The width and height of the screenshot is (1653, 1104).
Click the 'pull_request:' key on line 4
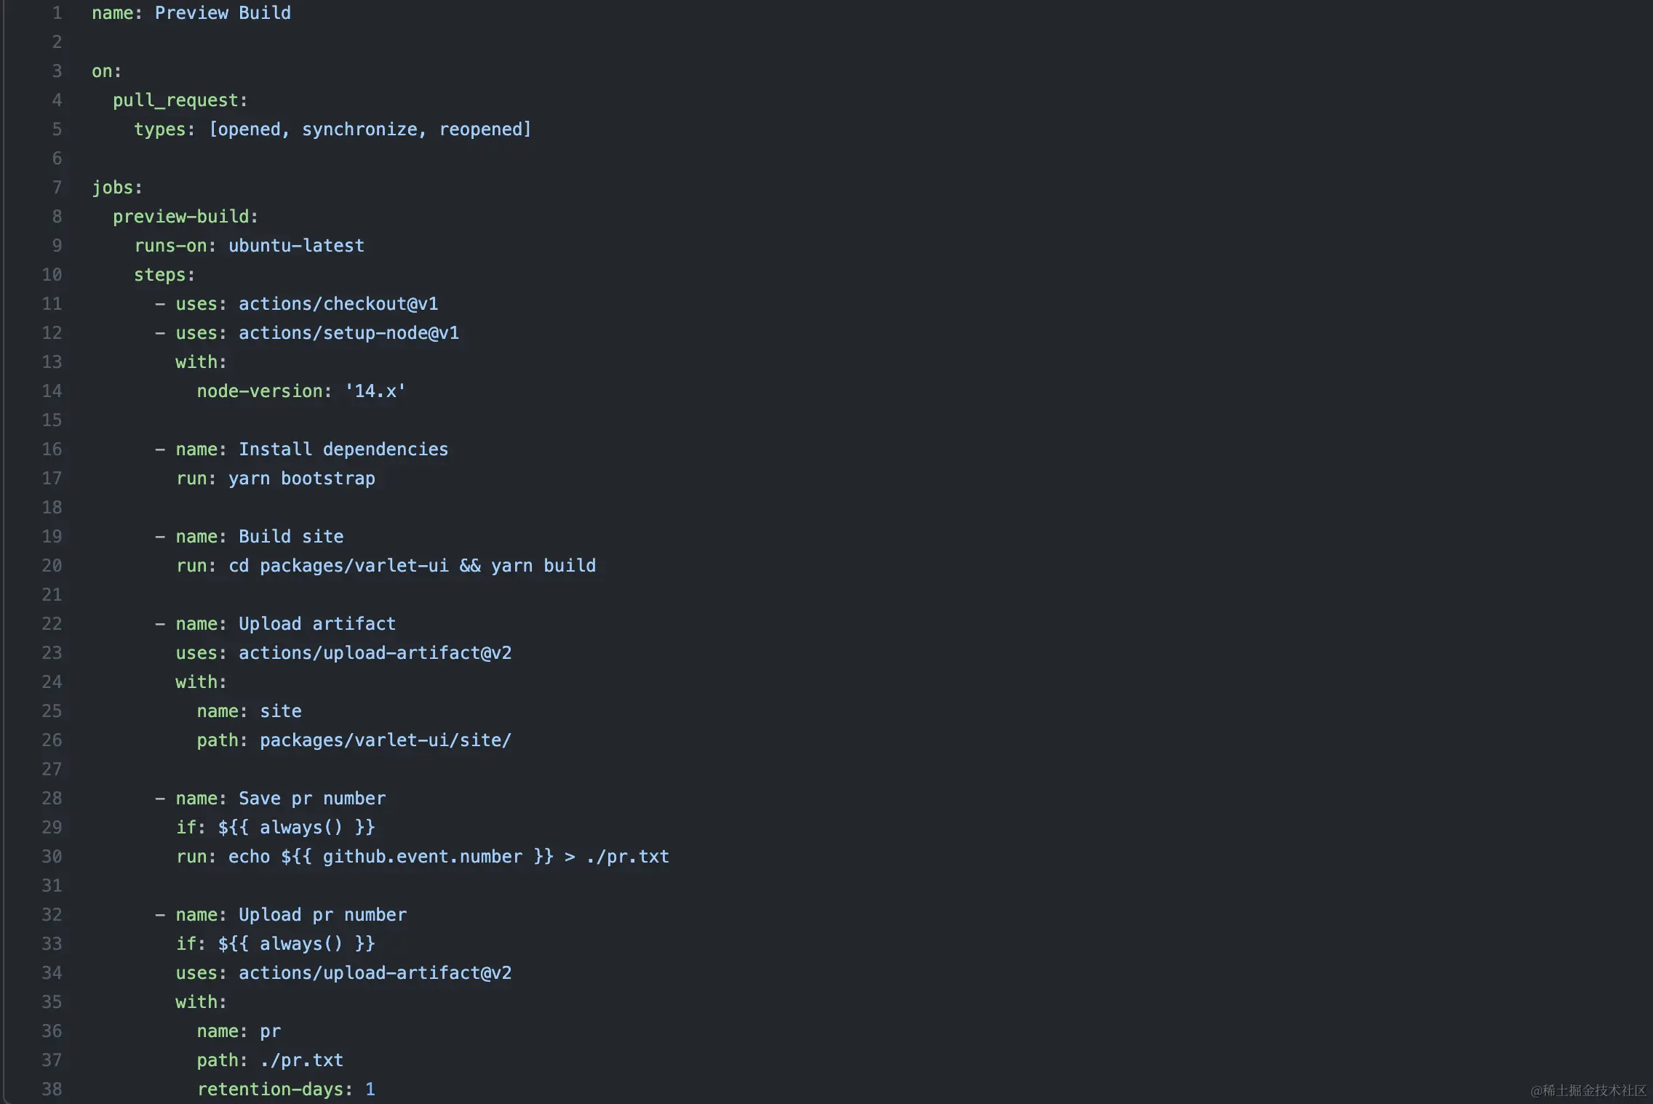point(180,100)
